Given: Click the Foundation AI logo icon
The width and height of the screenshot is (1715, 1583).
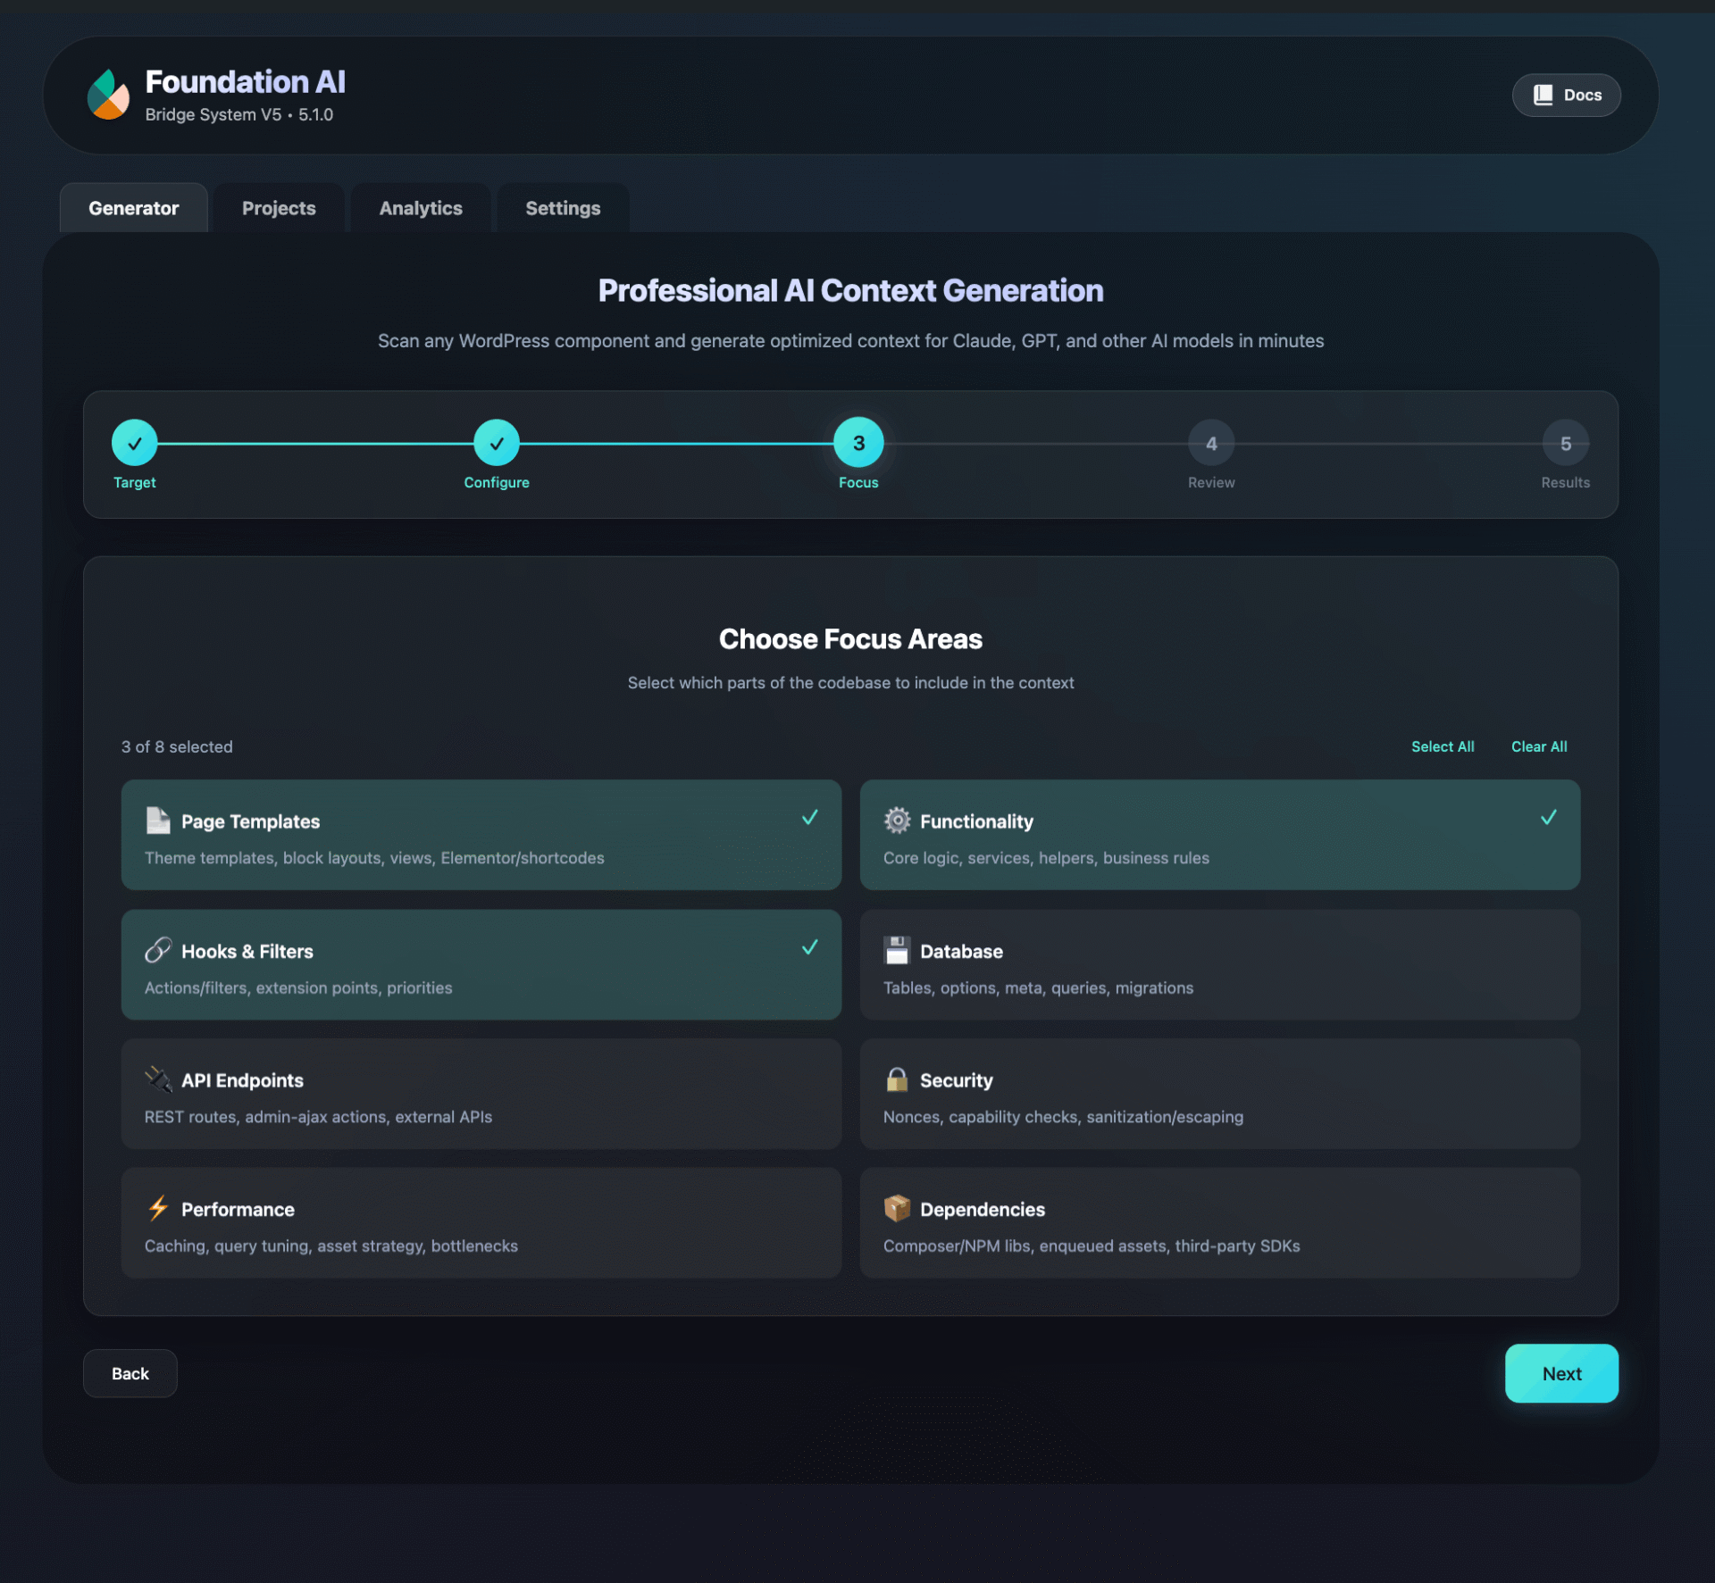Looking at the screenshot, I should point(108,95).
